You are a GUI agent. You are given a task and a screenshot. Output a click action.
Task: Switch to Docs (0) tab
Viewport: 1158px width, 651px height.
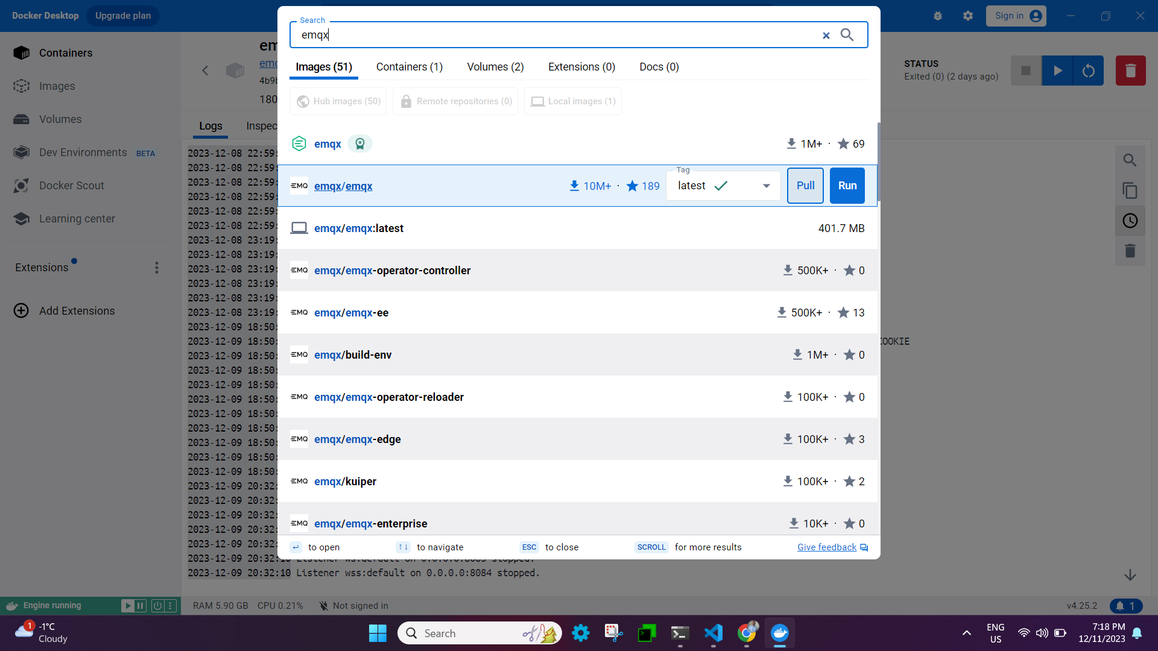click(x=659, y=67)
